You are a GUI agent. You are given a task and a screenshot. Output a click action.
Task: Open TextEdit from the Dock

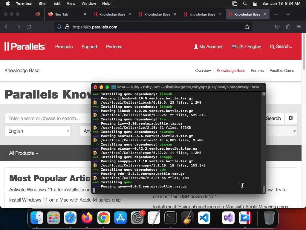(x=154, y=218)
